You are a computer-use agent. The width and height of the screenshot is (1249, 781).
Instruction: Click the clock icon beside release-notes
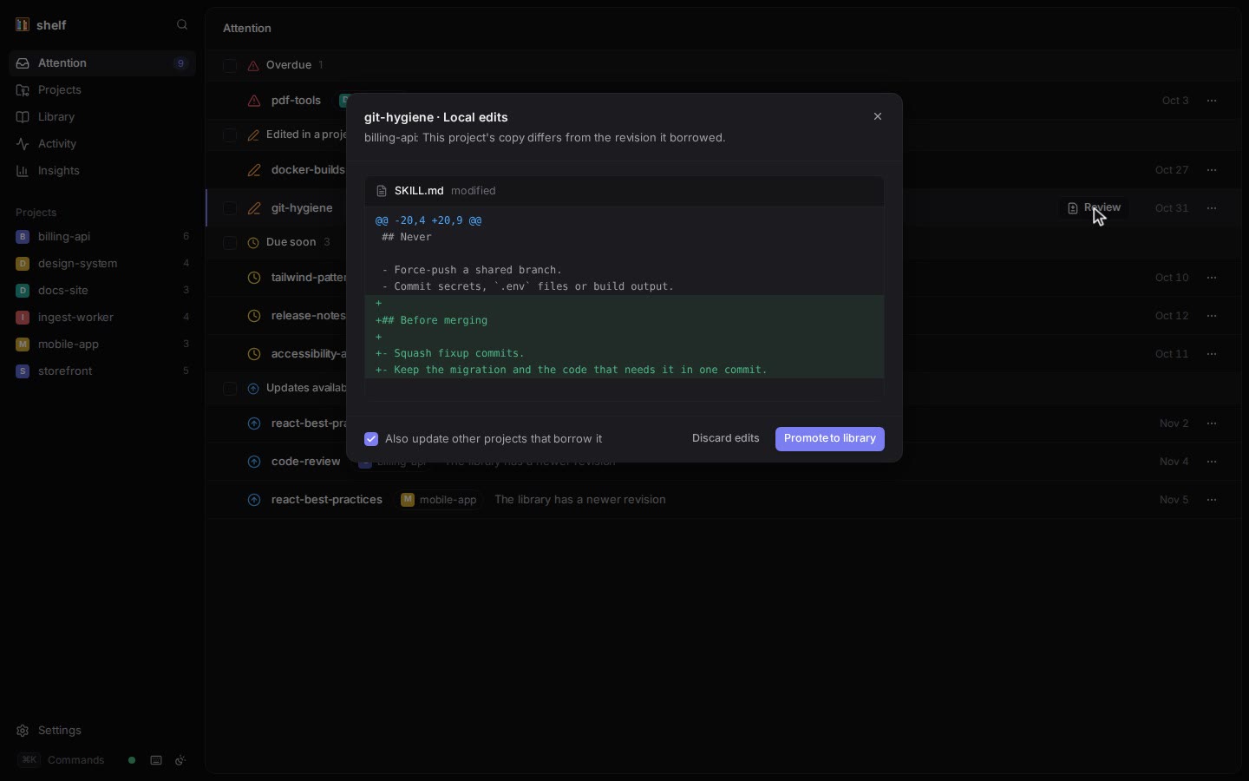click(x=254, y=317)
